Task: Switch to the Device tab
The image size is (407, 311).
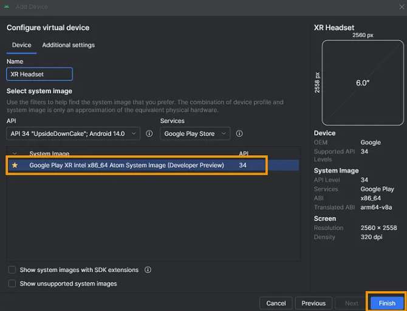Action: click(x=22, y=45)
